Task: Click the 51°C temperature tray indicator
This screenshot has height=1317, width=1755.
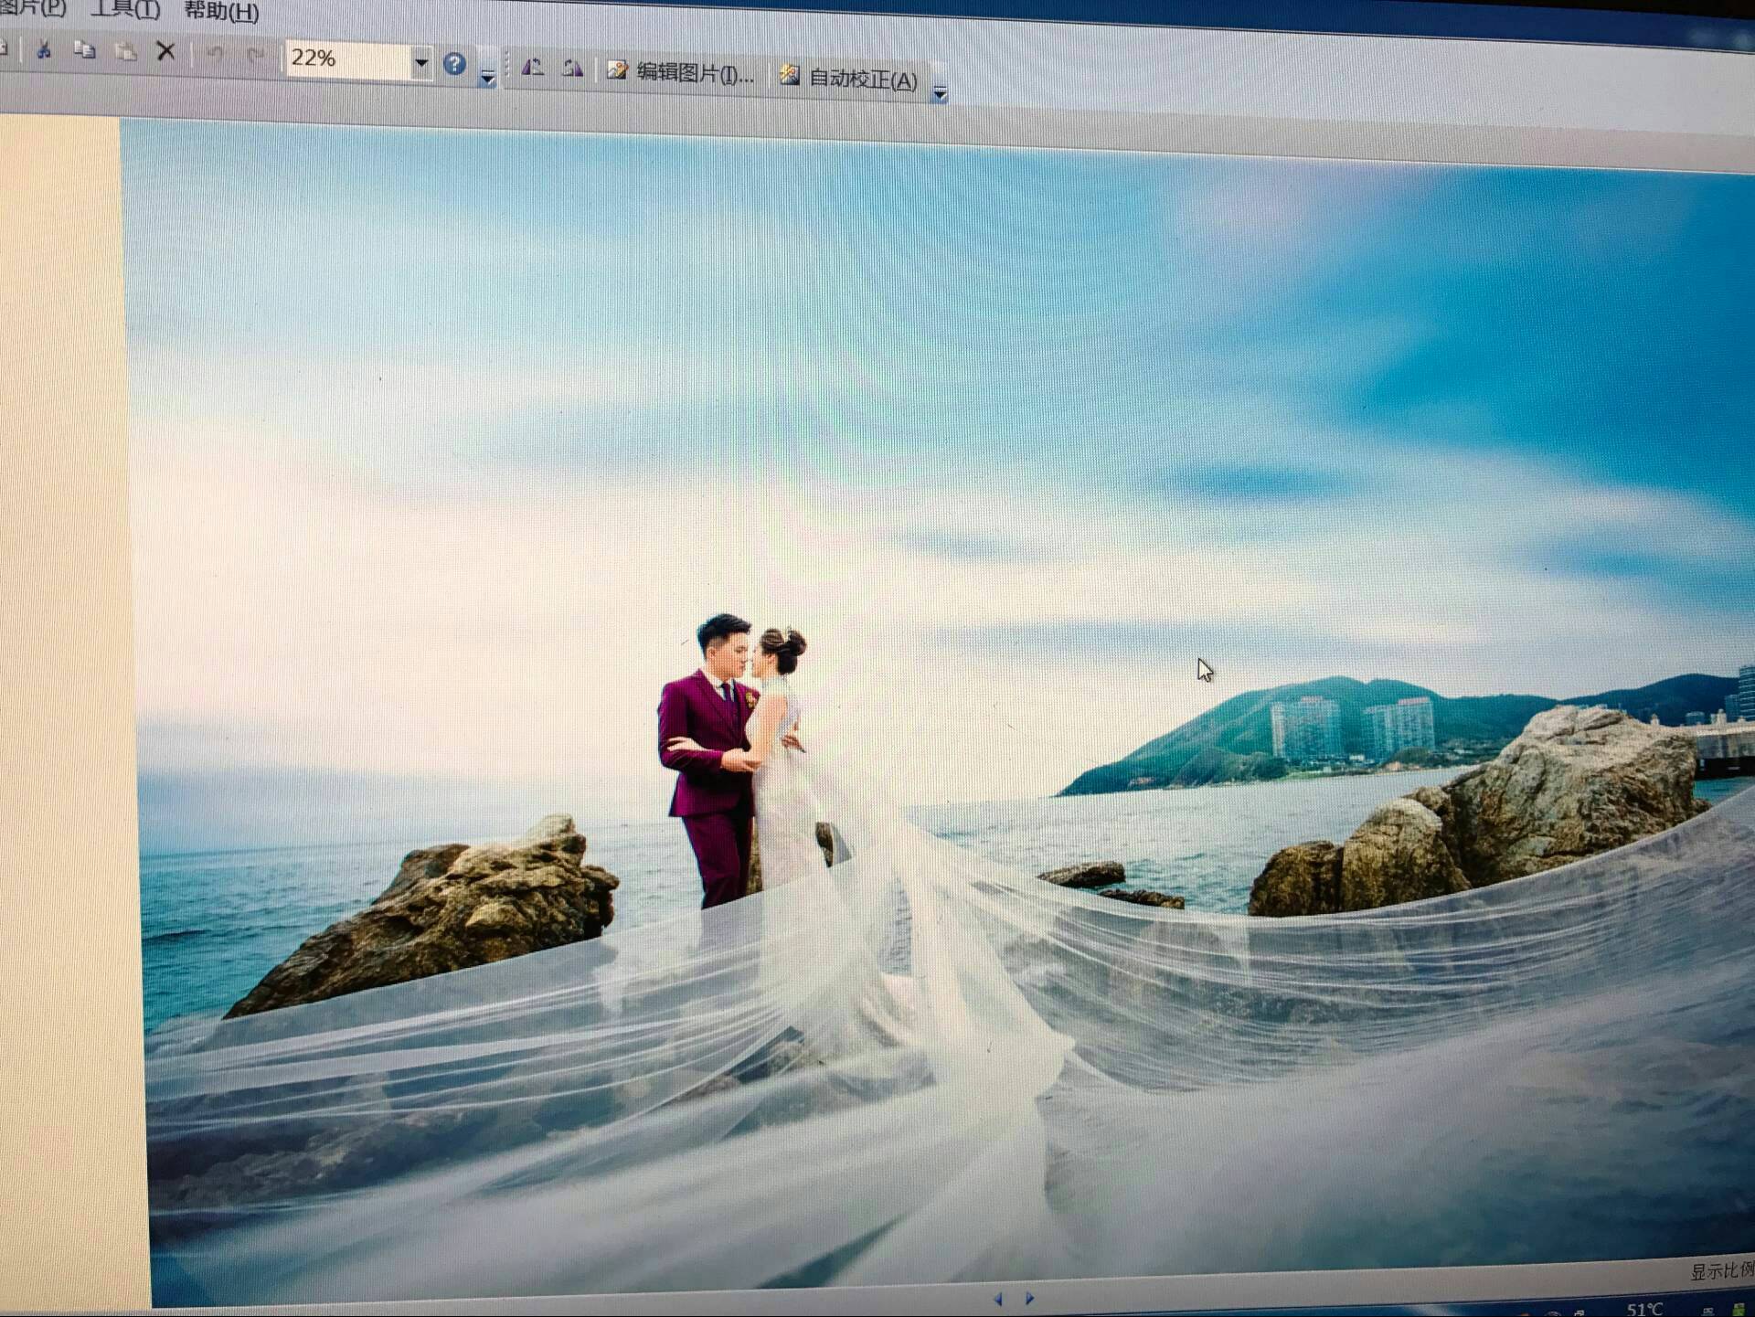Action: point(1644,1309)
